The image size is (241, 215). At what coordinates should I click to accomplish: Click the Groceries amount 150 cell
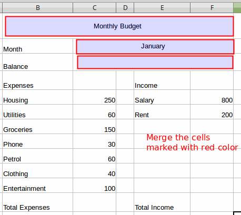(x=95, y=127)
